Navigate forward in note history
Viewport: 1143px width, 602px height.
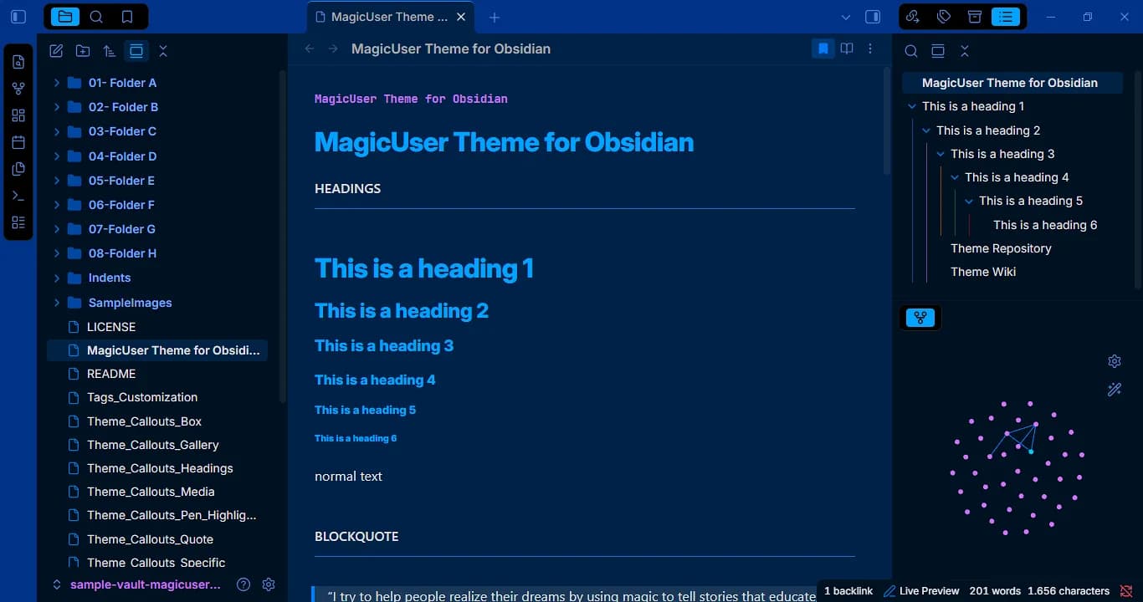coord(333,48)
